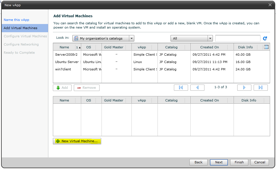276x169 pixels.
Task: Click the Back button
Action: click(x=199, y=162)
